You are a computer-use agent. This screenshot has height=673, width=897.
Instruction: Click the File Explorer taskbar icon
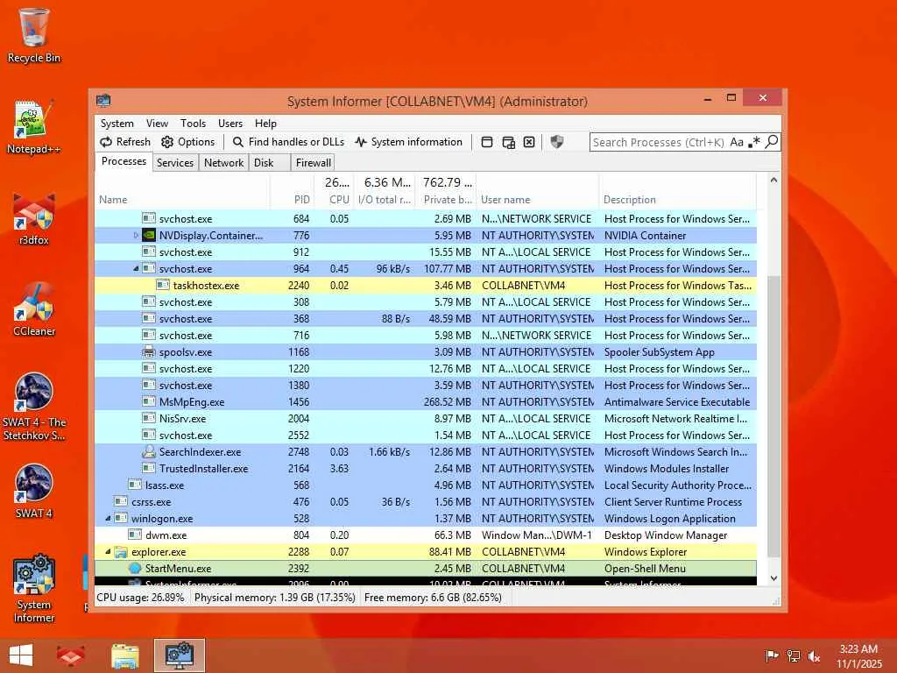click(125, 655)
